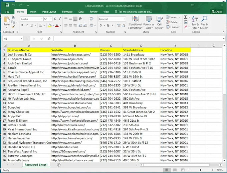Switch to the Data tab
227x173 pixels.
[x=81, y=12]
